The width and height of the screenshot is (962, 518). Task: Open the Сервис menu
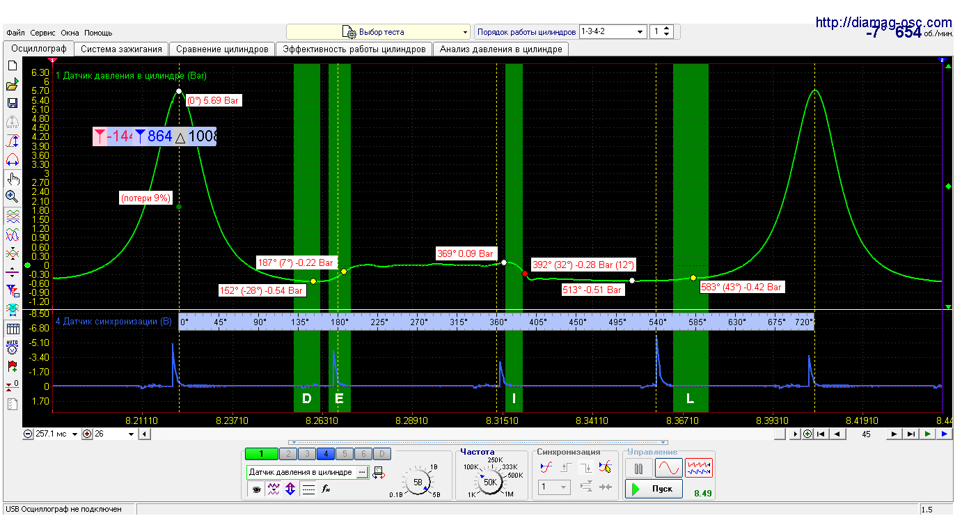coord(43,33)
